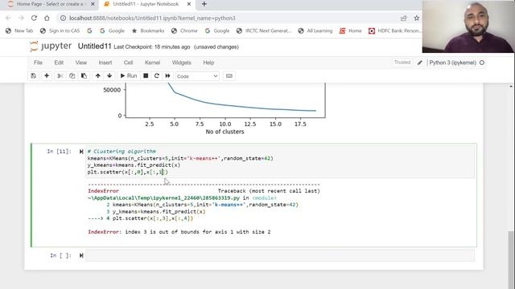Open the Sign in to CAS bookmark

(60, 31)
